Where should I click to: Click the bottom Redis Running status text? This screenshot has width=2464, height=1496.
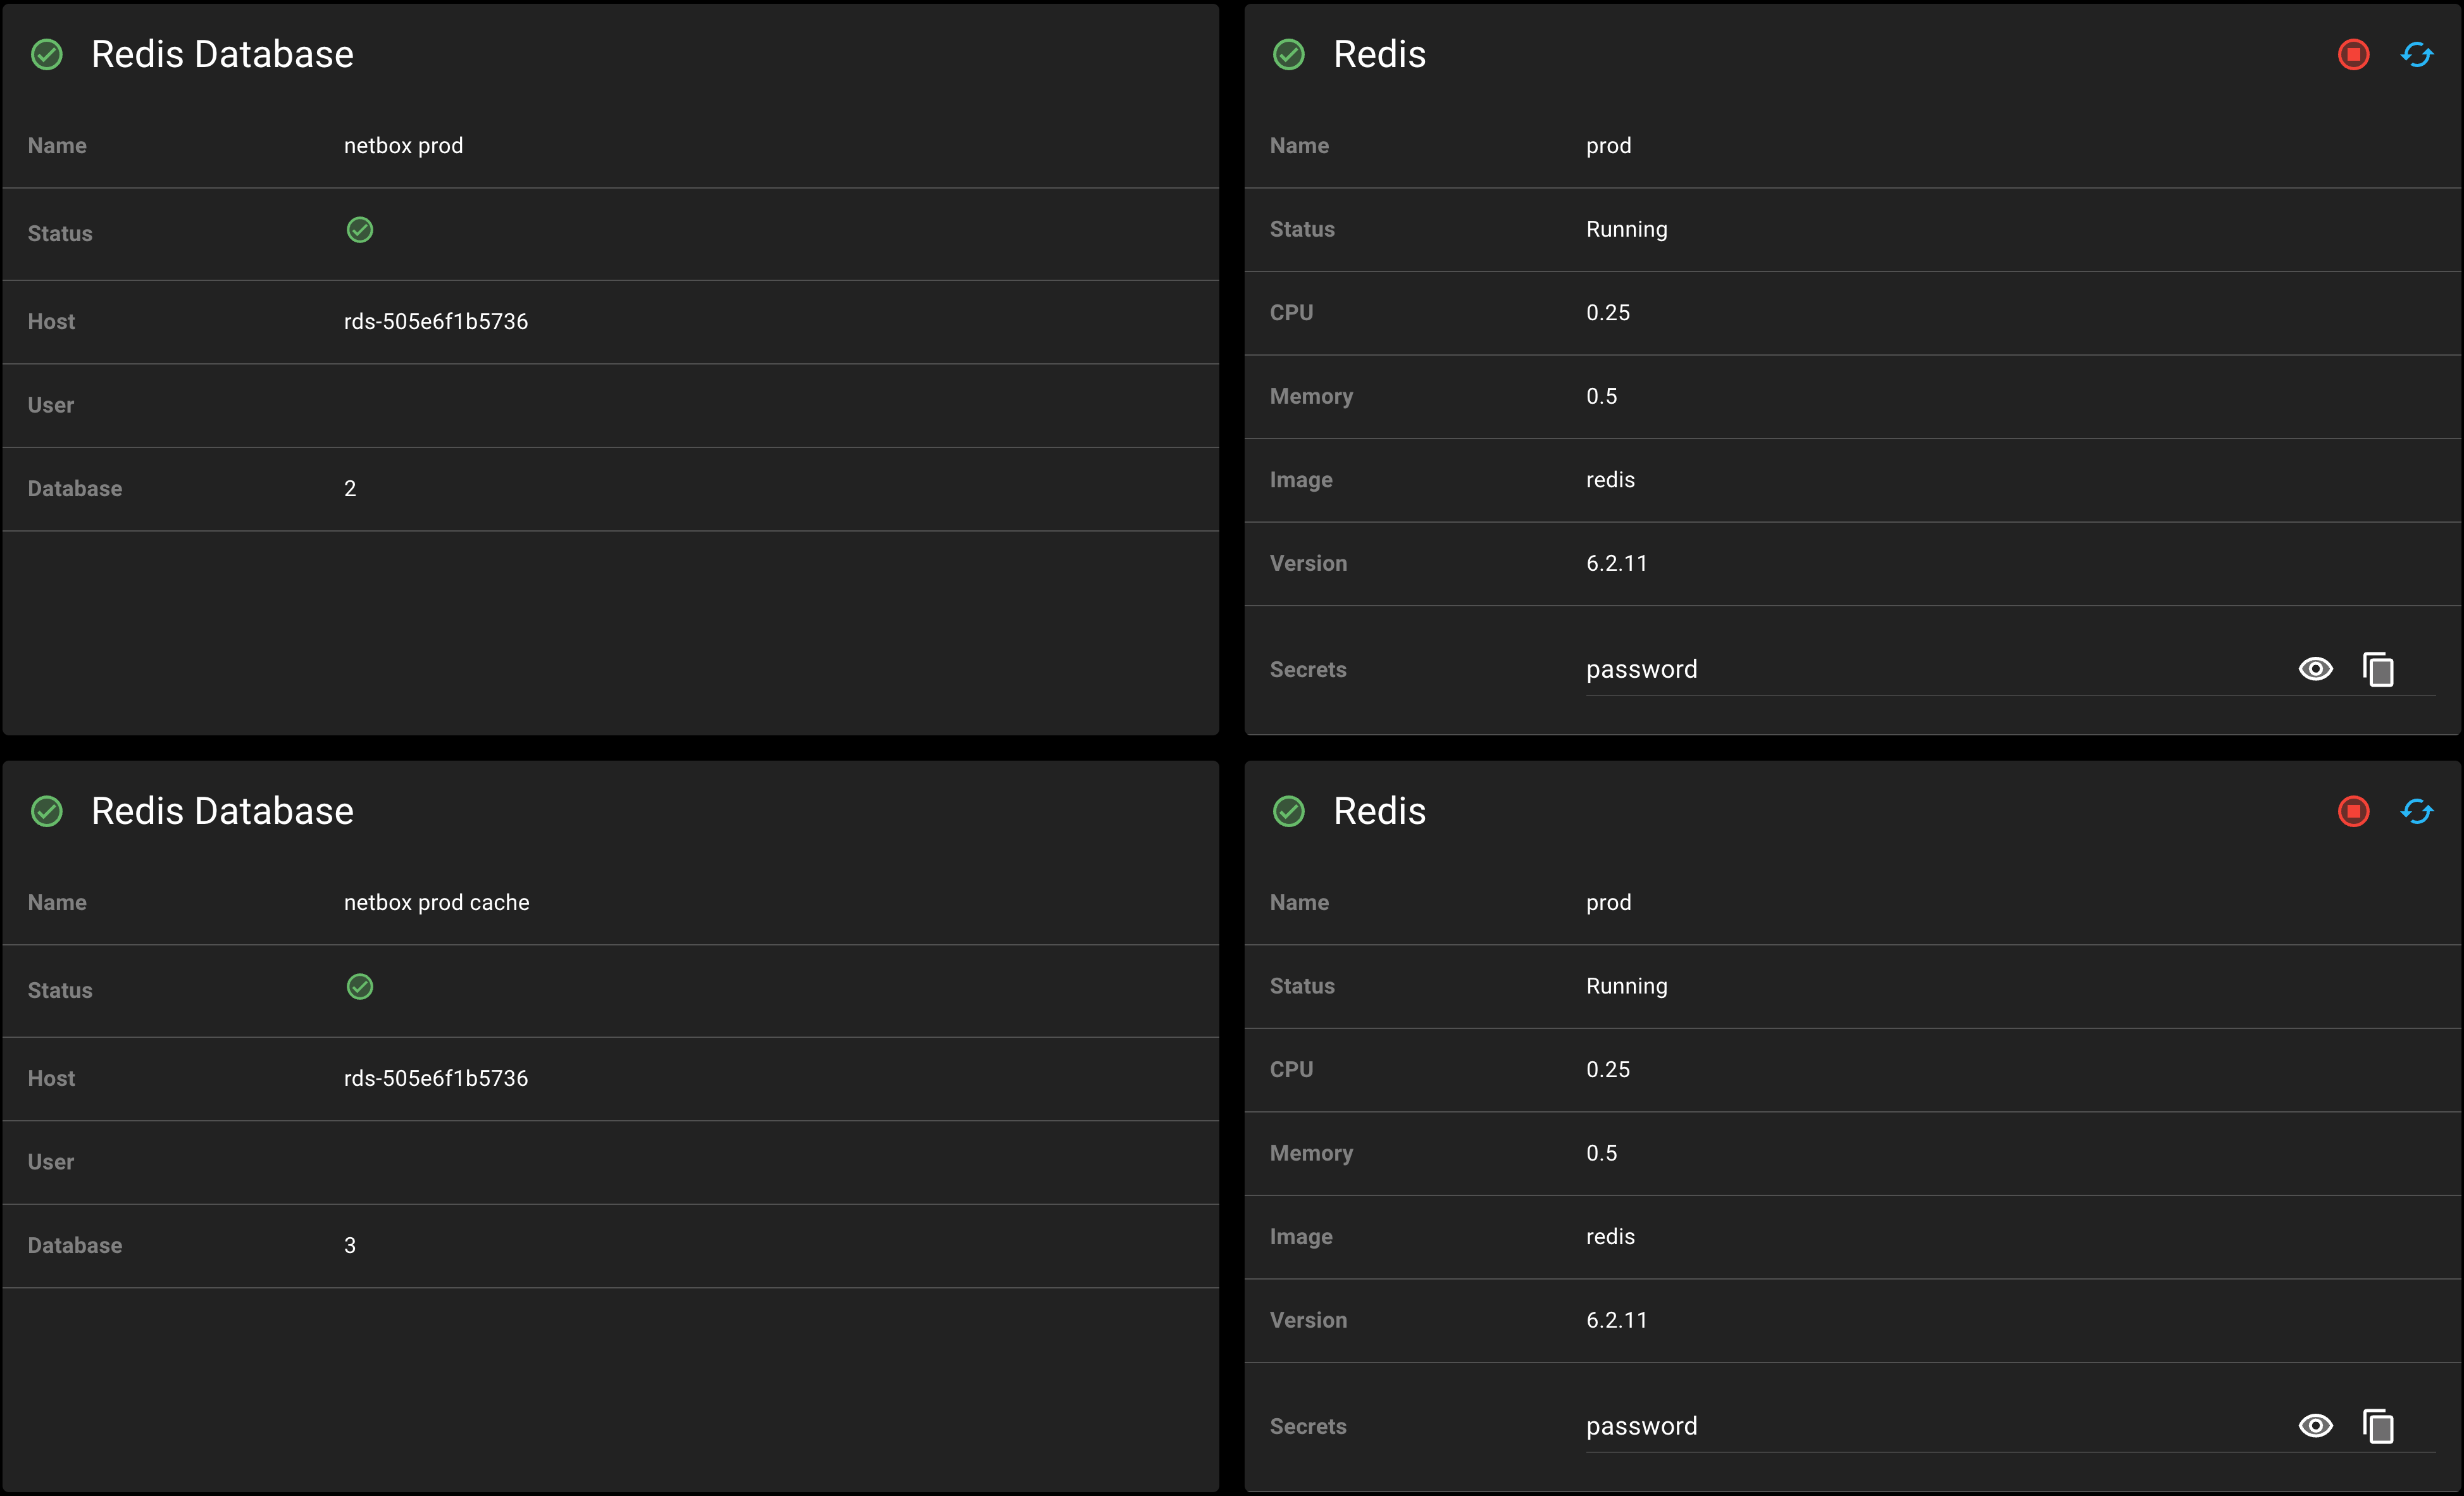(1626, 987)
